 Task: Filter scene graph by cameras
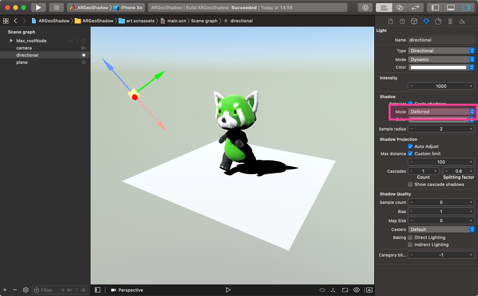69,290
